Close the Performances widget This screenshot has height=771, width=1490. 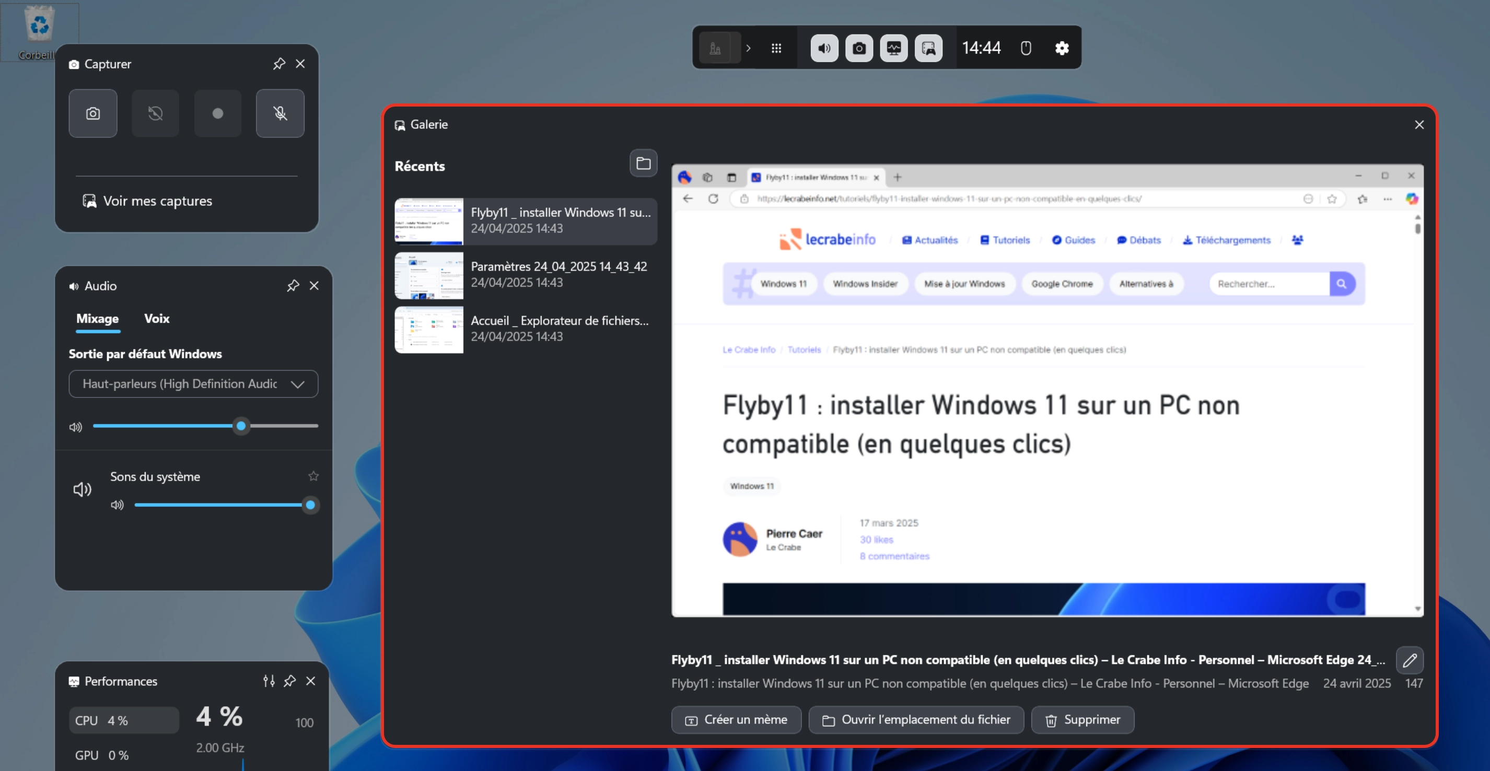(311, 681)
